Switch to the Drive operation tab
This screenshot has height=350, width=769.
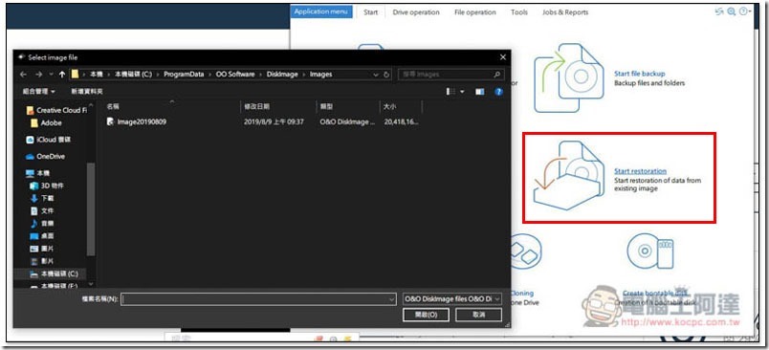416,12
